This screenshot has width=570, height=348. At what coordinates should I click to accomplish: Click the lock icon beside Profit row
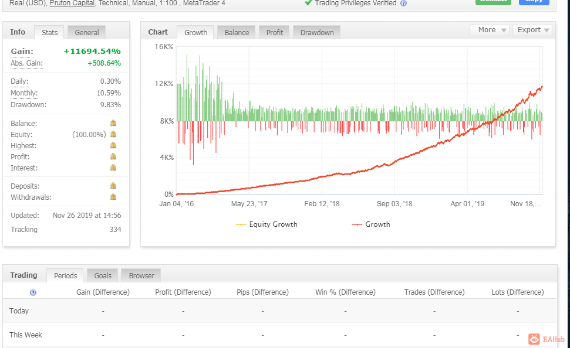113,157
